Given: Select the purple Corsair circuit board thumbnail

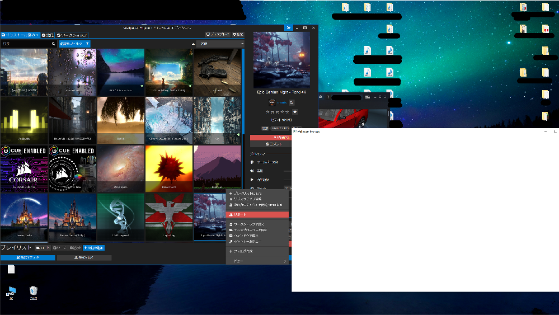Looking at the screenshot, I should click(x=24, y=168).
